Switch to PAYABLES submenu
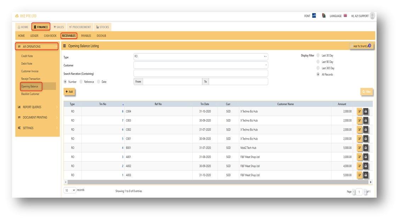Image resolution: width=400 pixels, height=221 pixels. (86, 36)
